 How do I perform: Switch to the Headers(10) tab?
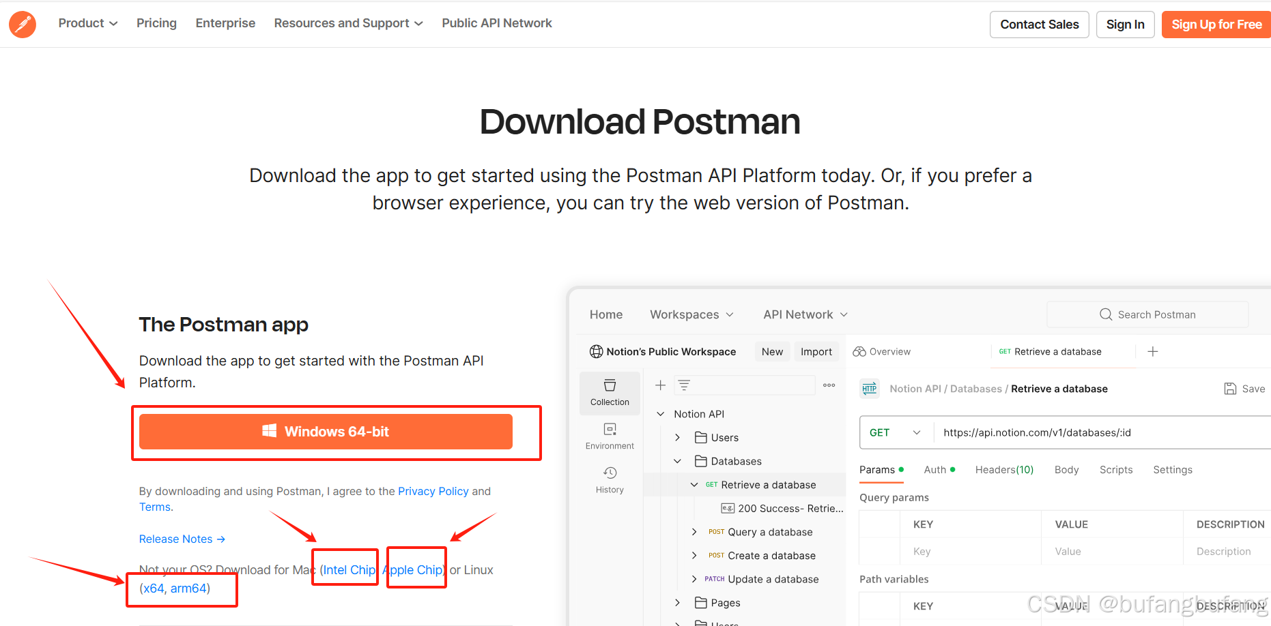coord(1004,469)
